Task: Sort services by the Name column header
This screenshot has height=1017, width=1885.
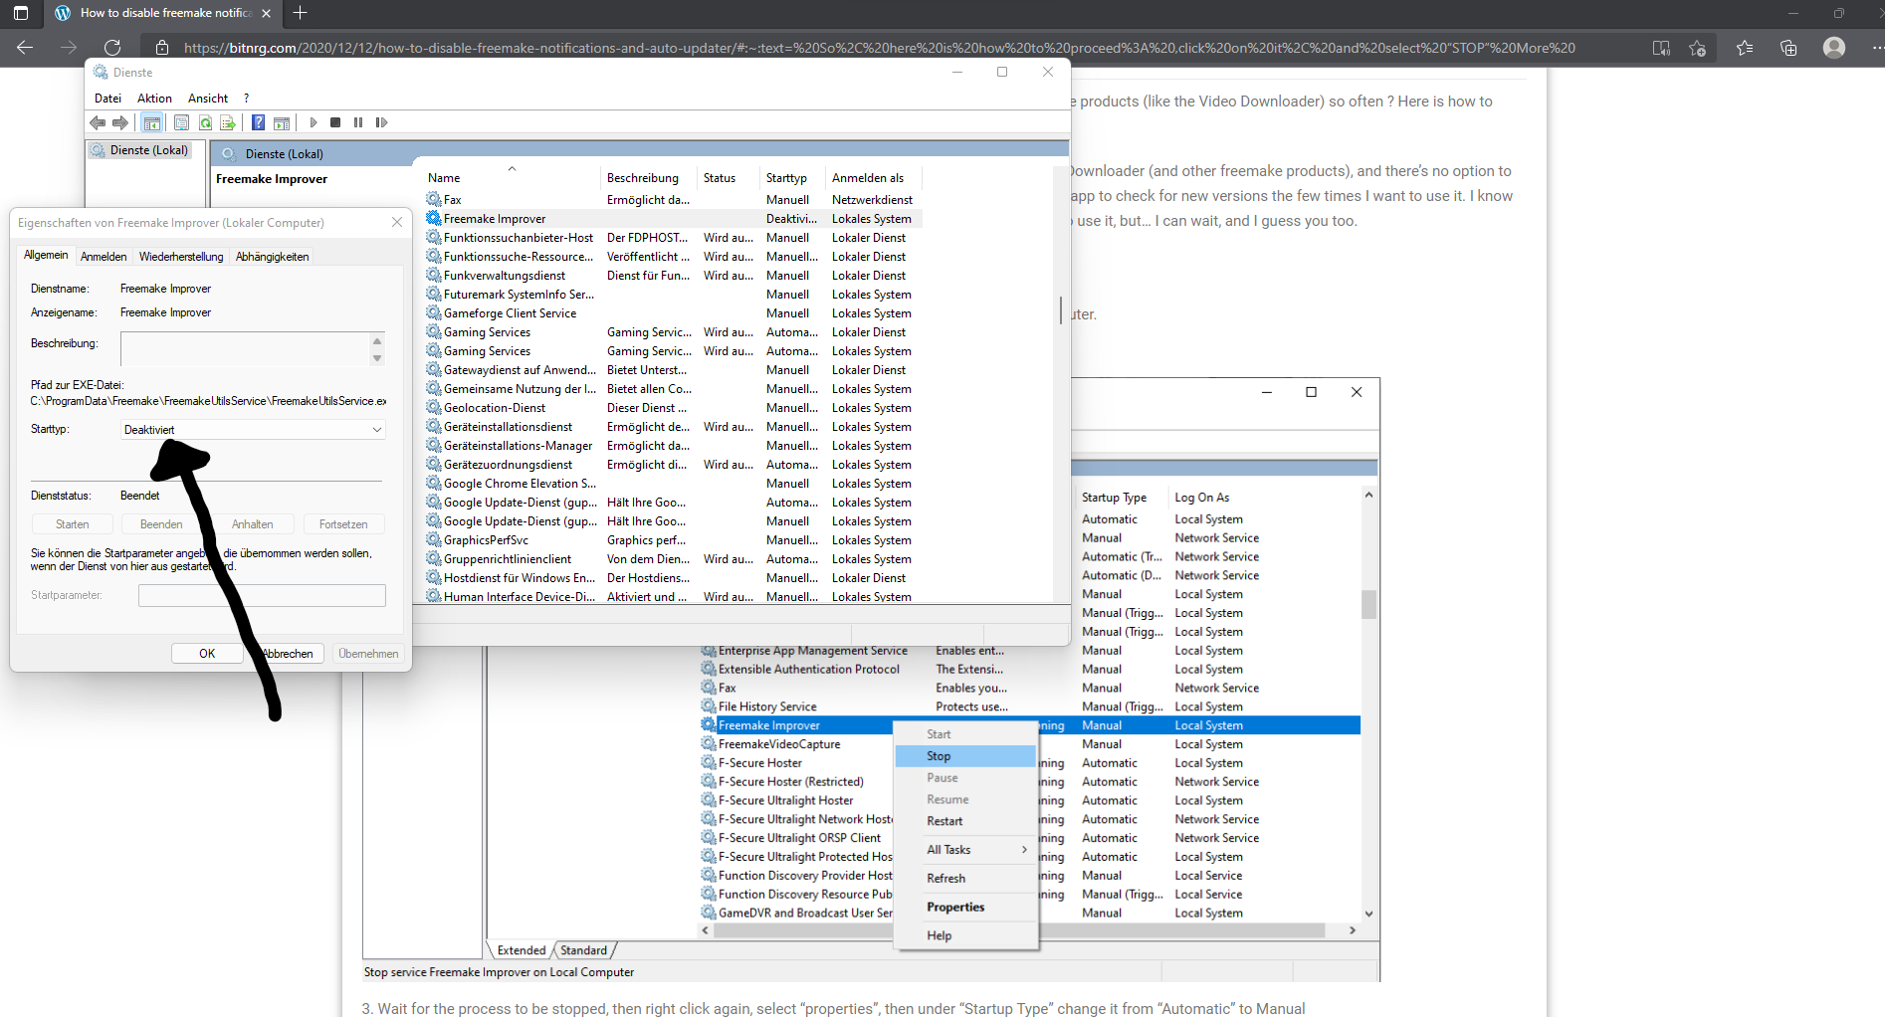Action: tap(512, 178)
